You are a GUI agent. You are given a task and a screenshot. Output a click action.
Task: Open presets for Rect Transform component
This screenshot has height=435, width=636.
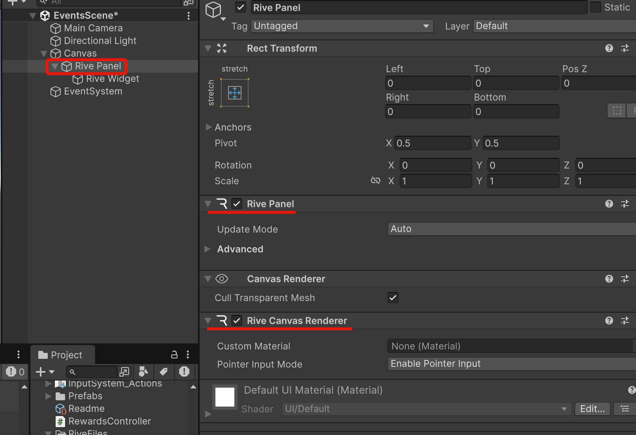(625, 48)
